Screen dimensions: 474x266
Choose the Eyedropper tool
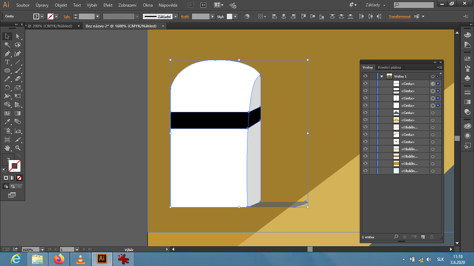(x=8, y=122)
